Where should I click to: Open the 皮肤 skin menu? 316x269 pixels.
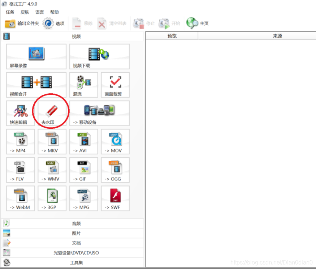(25, 12)
